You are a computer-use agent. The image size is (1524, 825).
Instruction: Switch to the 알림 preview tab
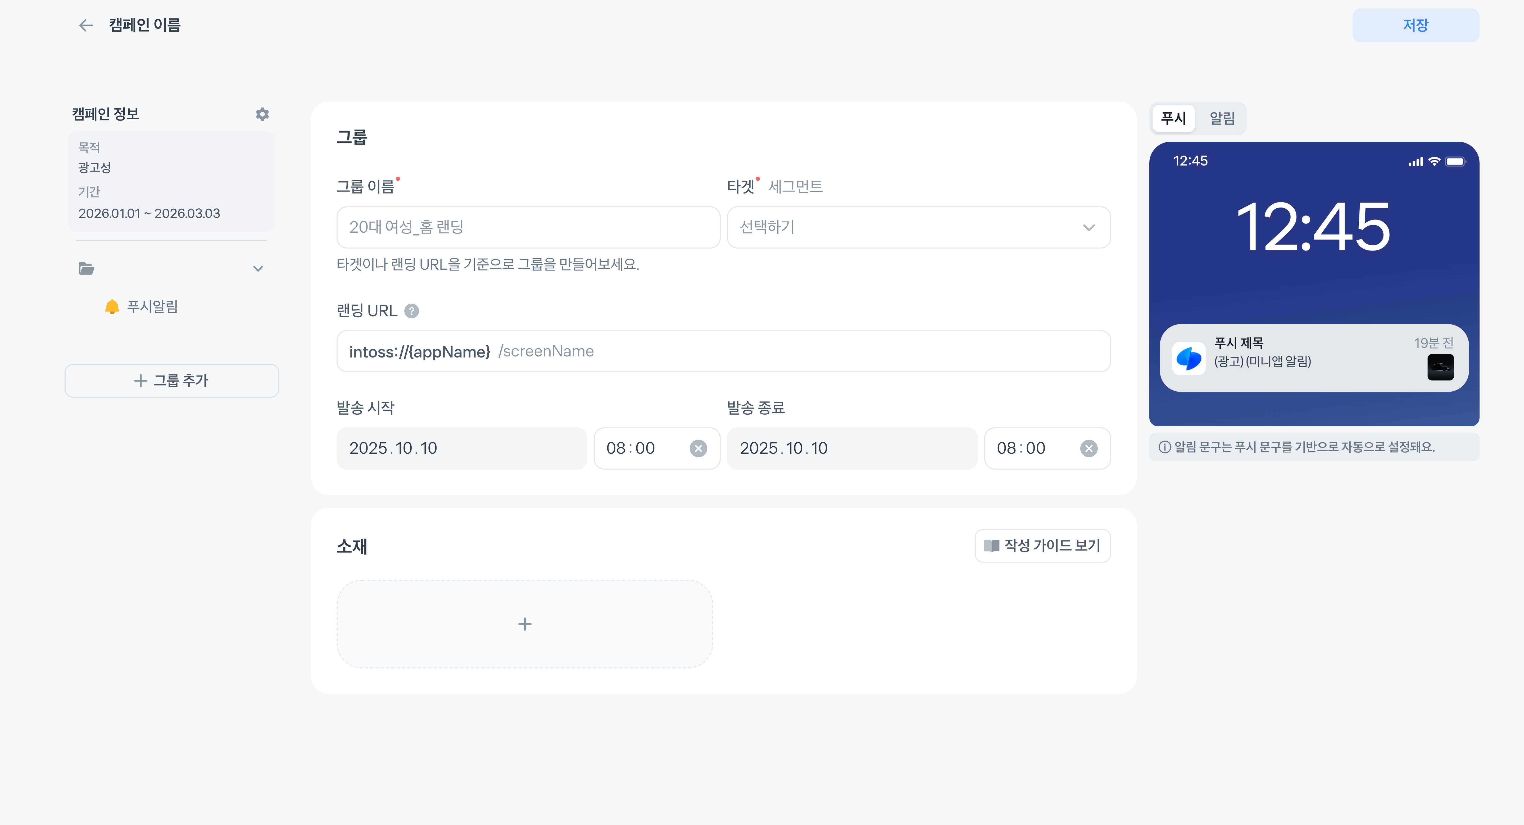(x=1222, y=118)
